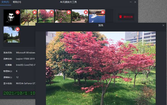The height and width of the screenshot is (105, 167).
Task: Minimize the AI无损放大工具 window
Action: coord(131,2)
